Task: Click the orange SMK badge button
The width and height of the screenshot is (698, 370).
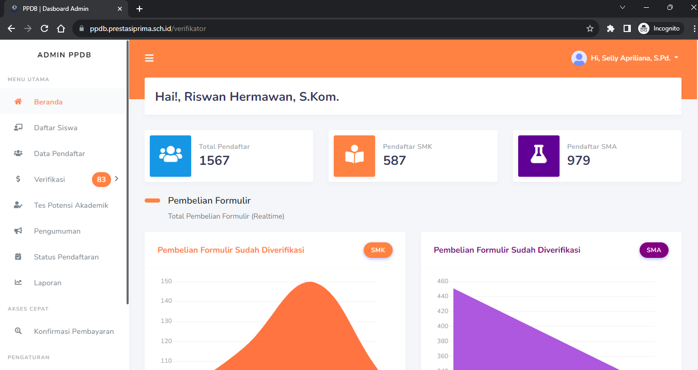Action: point(378,250)
